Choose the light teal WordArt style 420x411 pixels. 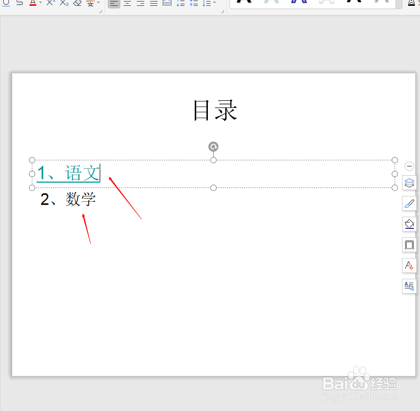click(x=272, y=2)
